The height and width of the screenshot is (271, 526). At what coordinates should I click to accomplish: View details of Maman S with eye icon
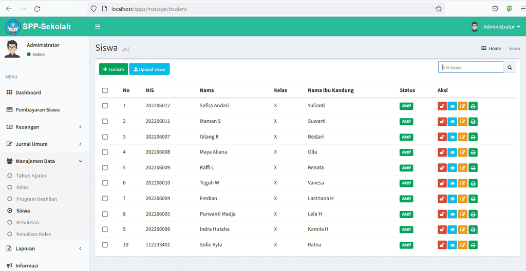pyautogui.click(x=452, y=122)
